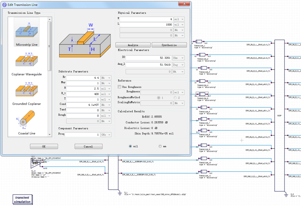
Task: Choose the mil units radio button
Action: (x=130, y=146)
